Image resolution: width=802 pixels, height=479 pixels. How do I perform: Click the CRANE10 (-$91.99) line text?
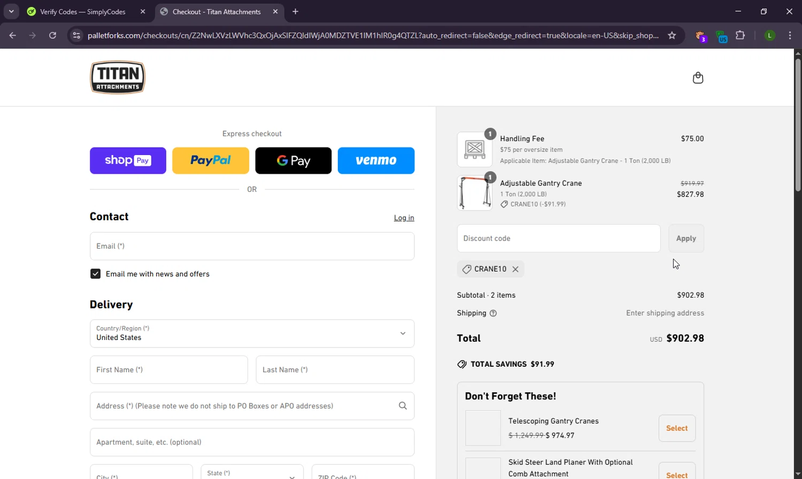click(538, 204)
